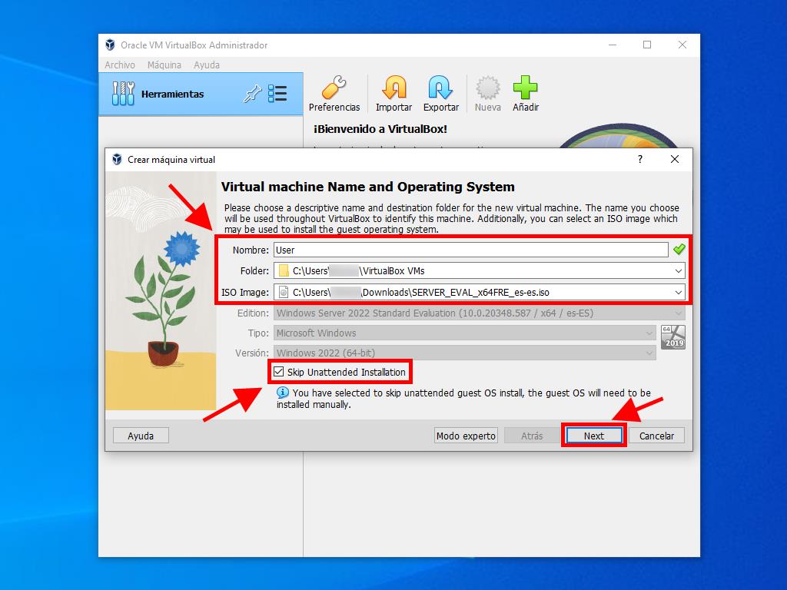
Task: Click the Next button
Action: click(x=593, y=436)
